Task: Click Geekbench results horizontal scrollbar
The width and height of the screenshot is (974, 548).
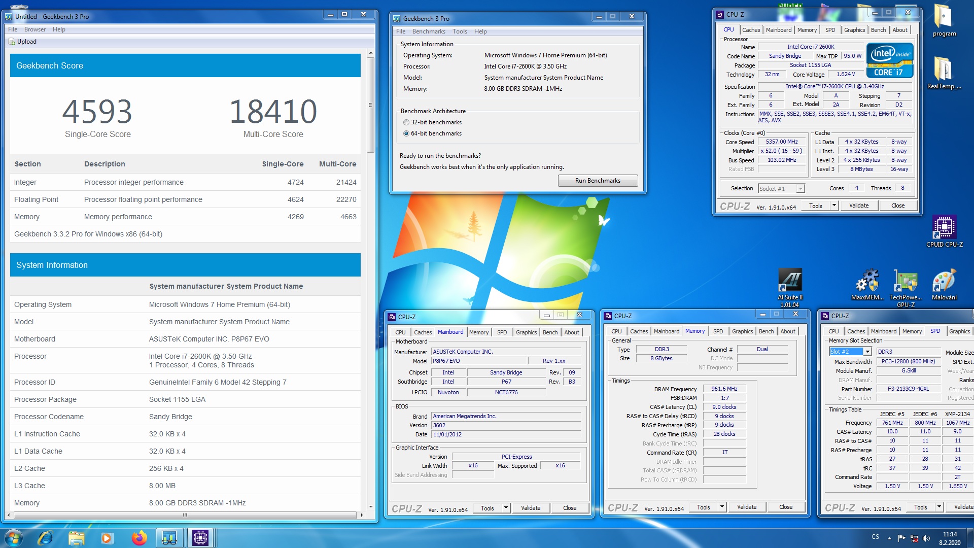Action: tap(185, 515)
